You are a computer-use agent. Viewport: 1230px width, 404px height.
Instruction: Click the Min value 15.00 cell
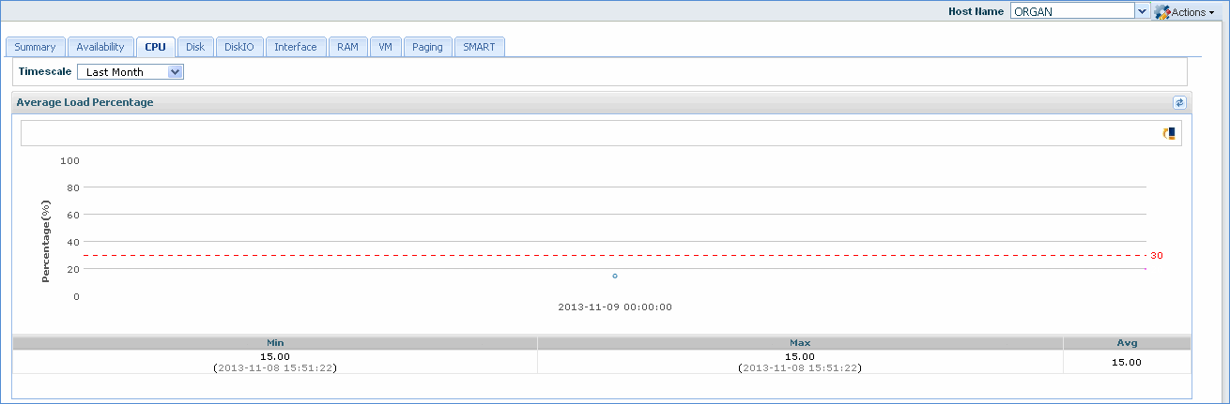275,362
